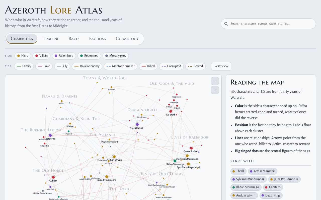Toggle the Rival or enemy ties filter

tap(87, 66)
